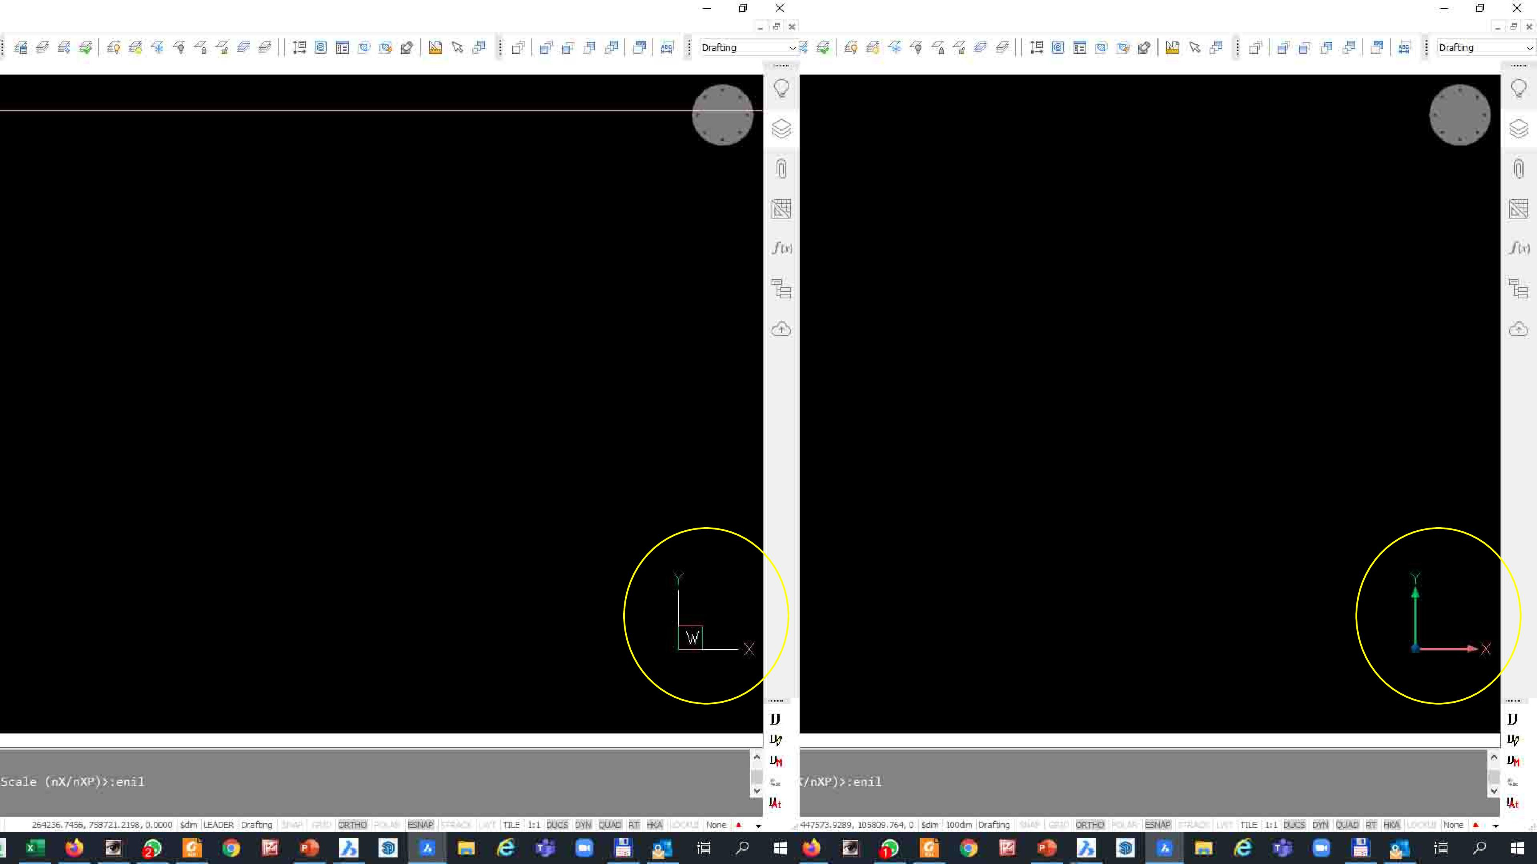Expand the annotation dropdown near None in status bar
This screenshot has height=864, width=1537.
click(758, 825)
